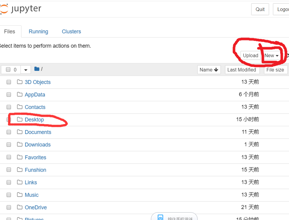Screen dimensions: 289x220
Task: Check the box for Documents
Action: tap(9, 132)
